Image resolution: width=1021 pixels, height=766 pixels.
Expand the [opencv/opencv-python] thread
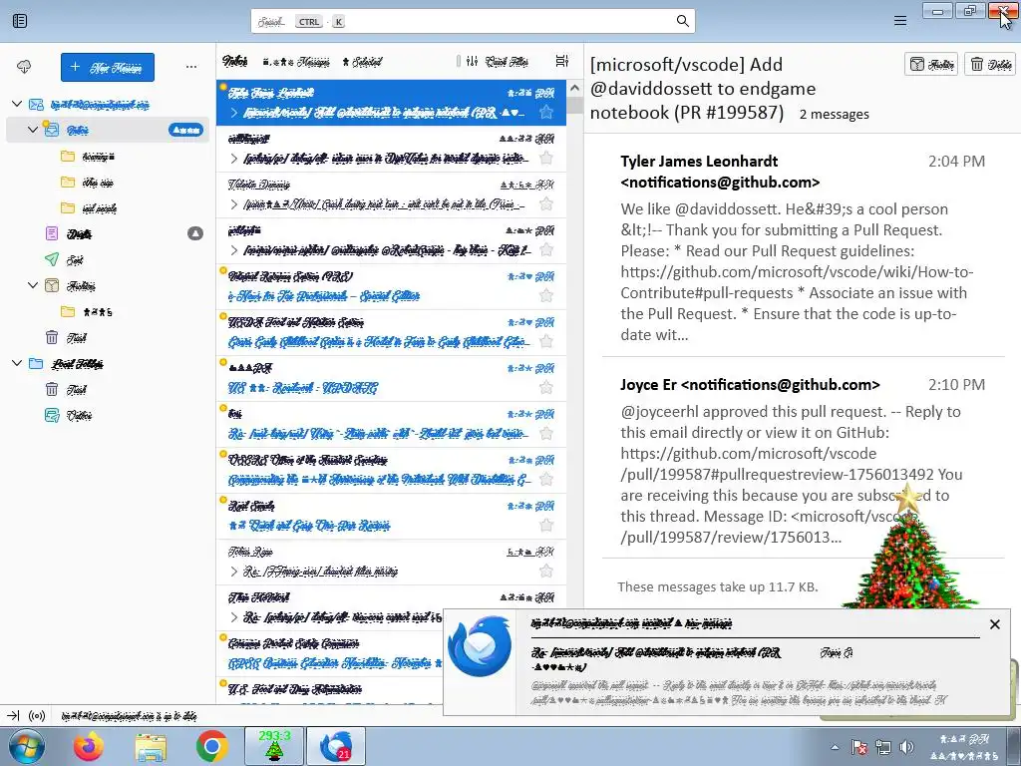pyautogui.click(x=233, y=250)
